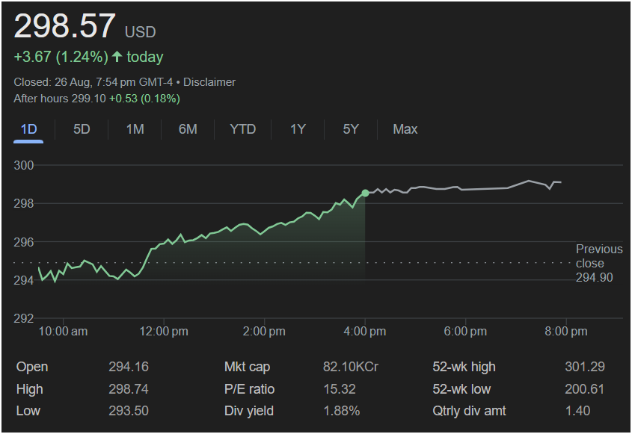Screen dimensions: 632x434
Task: Click the Div yield 1.88% value
Action: (x=341, y=411)
